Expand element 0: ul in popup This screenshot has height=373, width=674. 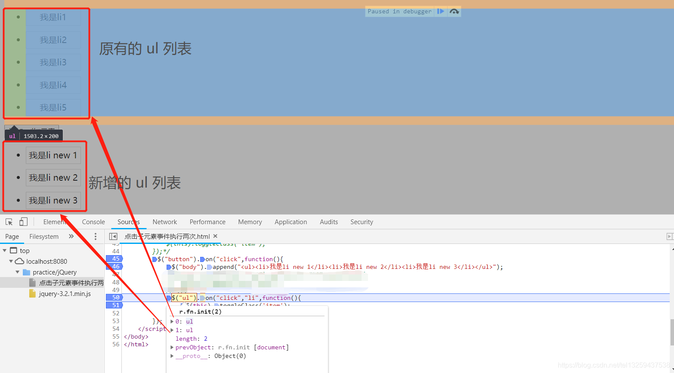pyautogui.click(x=172, y=321)
